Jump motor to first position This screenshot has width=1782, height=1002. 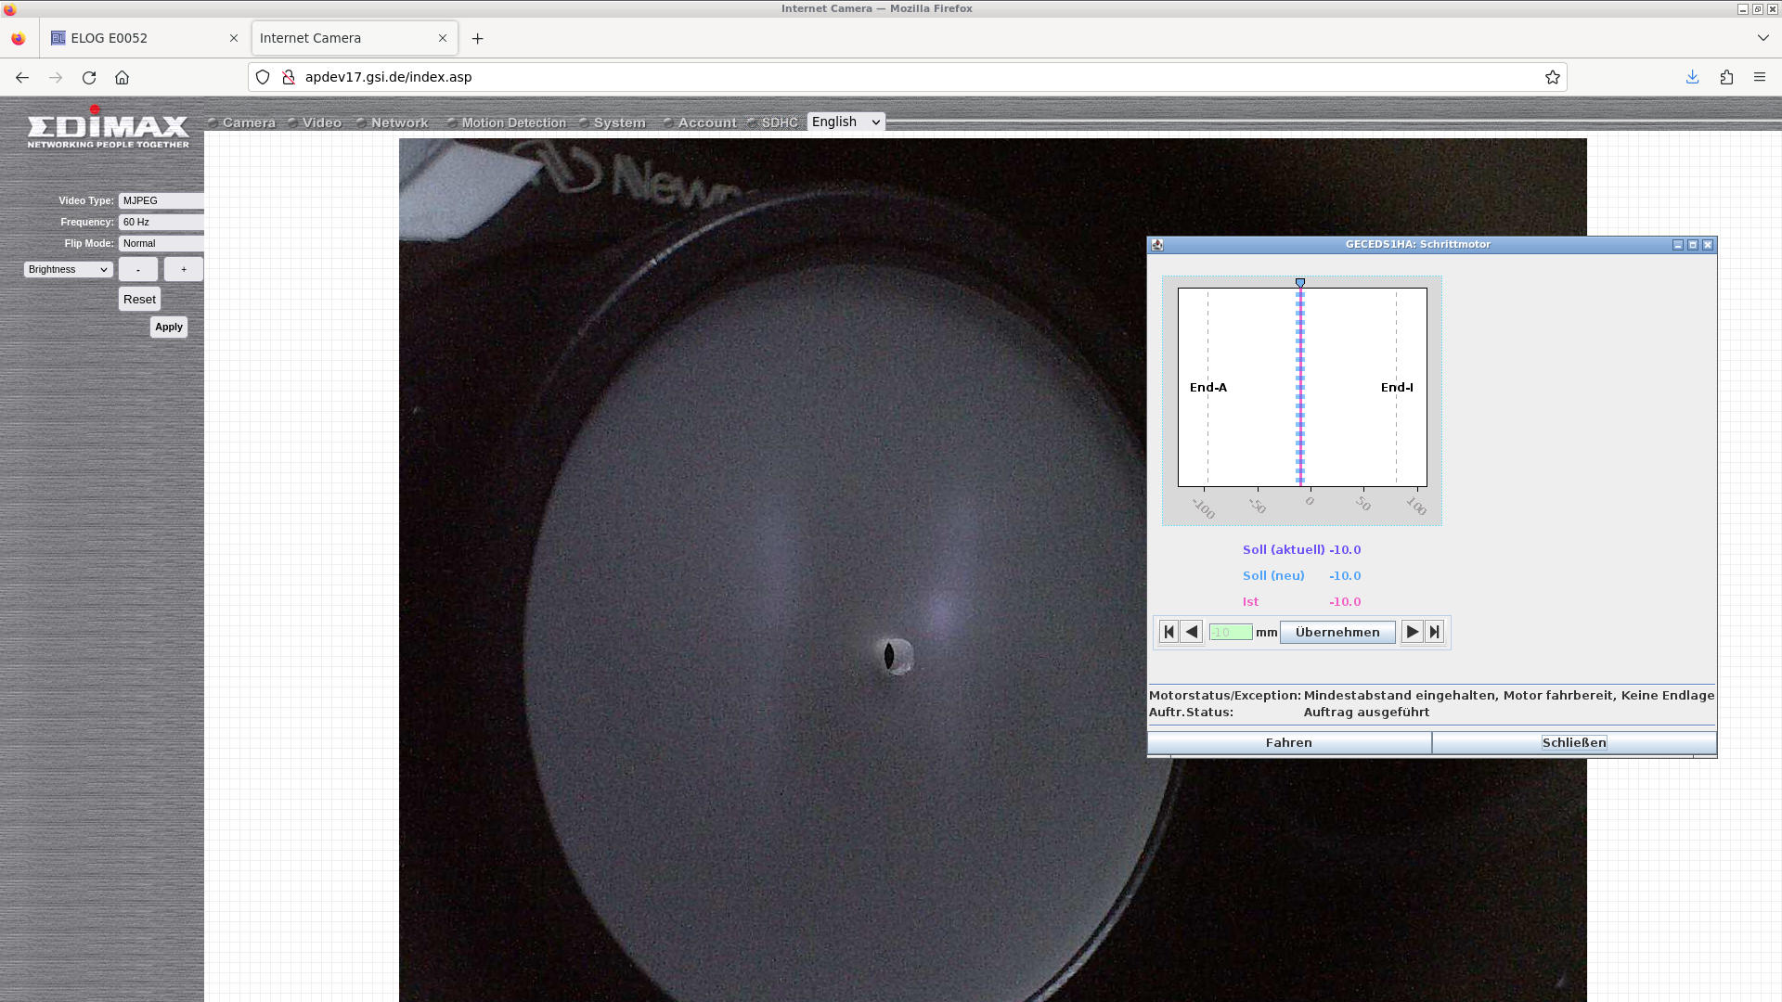click(x=1169, y=632)
